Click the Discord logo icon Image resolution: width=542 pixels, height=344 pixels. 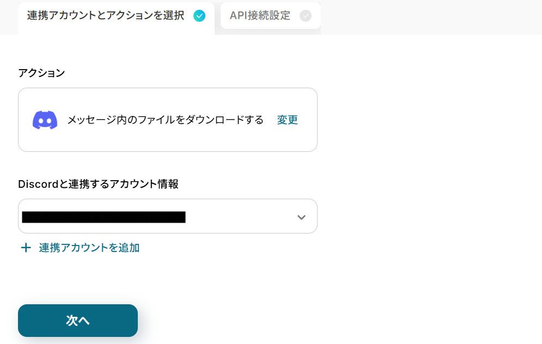(45, 120)
